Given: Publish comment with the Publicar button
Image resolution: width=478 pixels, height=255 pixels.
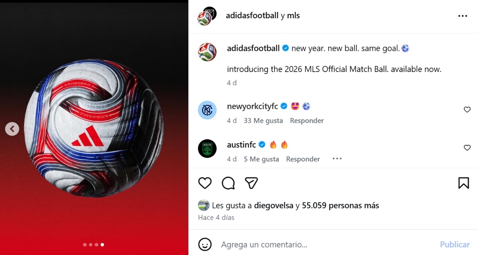Looking at the screenshot, I should [x=455, y=244].
